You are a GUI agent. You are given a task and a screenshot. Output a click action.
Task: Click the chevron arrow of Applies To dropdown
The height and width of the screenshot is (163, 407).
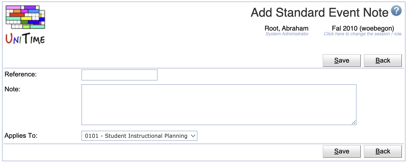point(193,136)
